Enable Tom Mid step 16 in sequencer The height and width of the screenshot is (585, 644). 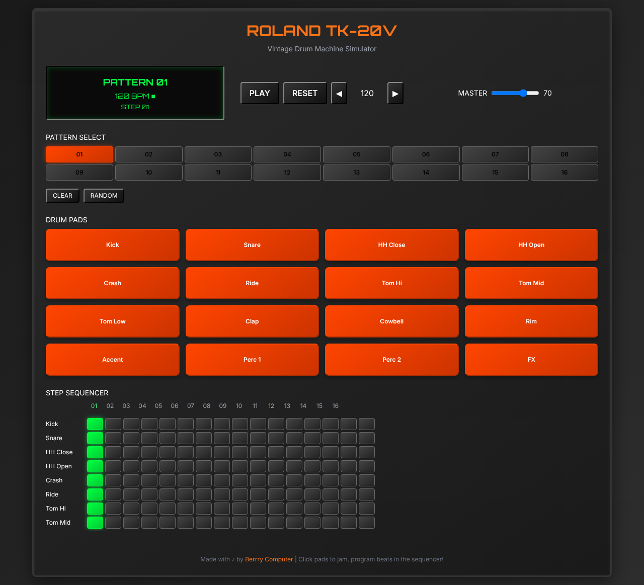coord(367,523)
